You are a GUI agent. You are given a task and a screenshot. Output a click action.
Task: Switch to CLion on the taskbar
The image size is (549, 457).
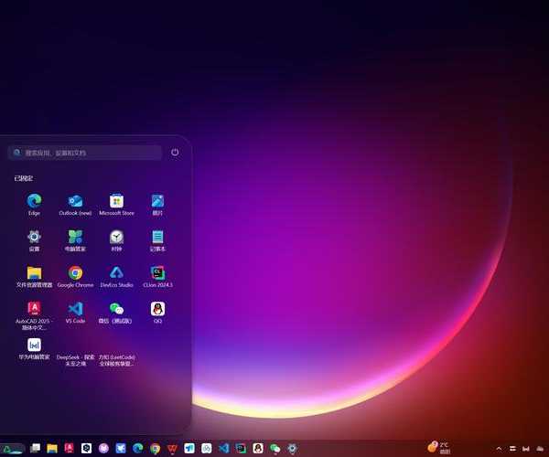(x=241, y=448)
